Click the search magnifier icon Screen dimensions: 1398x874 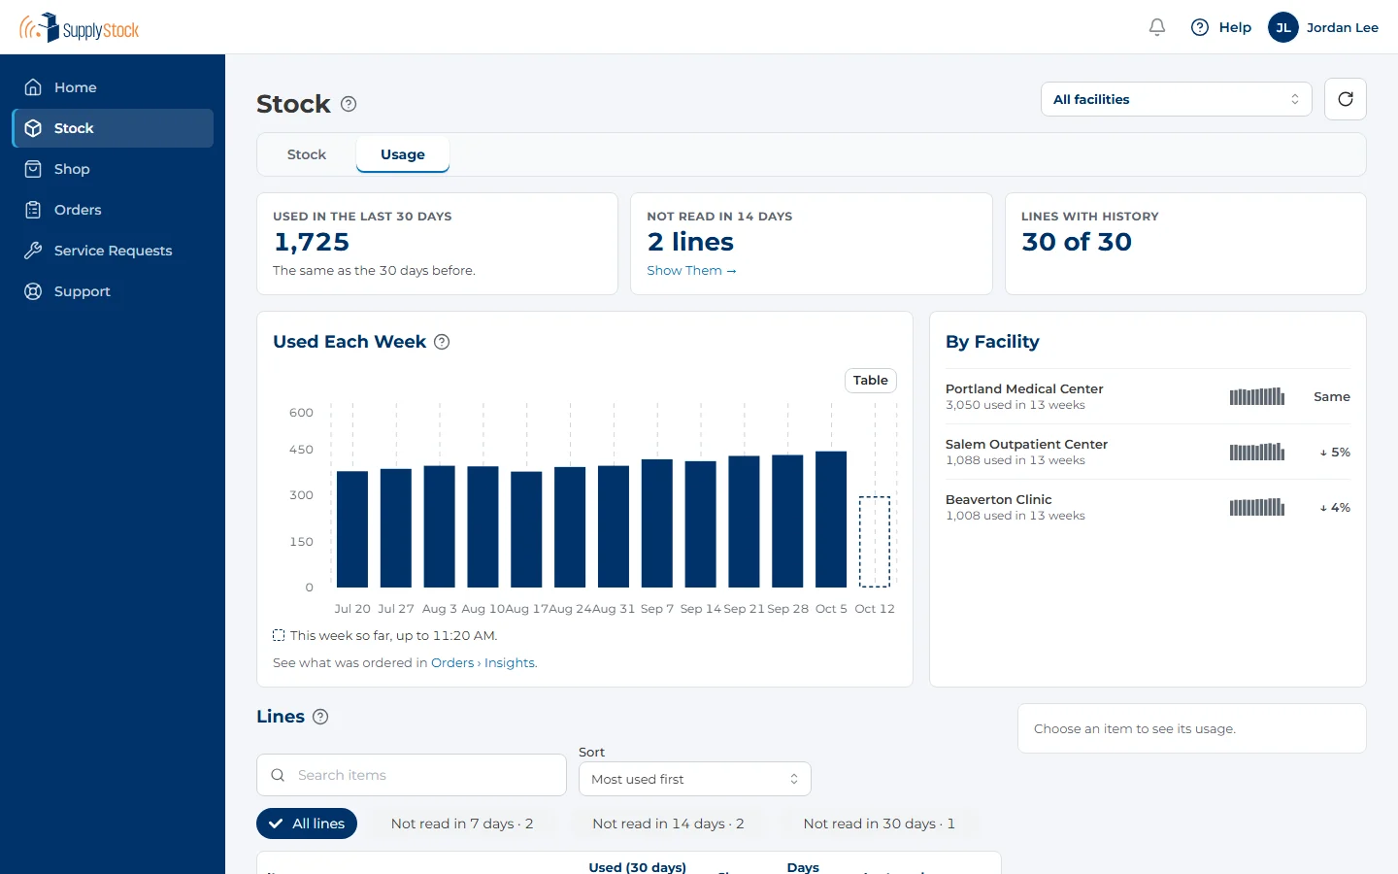click(x=278, y=775)
